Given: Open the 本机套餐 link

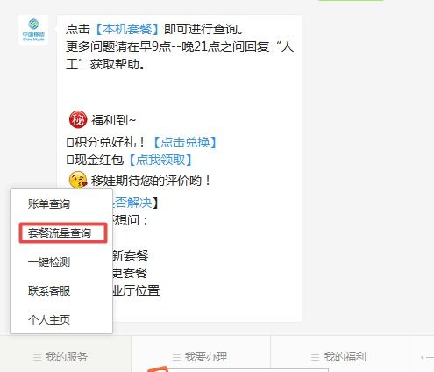Looking at the screenshot, I should pyautogui.click(x=127, y=29).
